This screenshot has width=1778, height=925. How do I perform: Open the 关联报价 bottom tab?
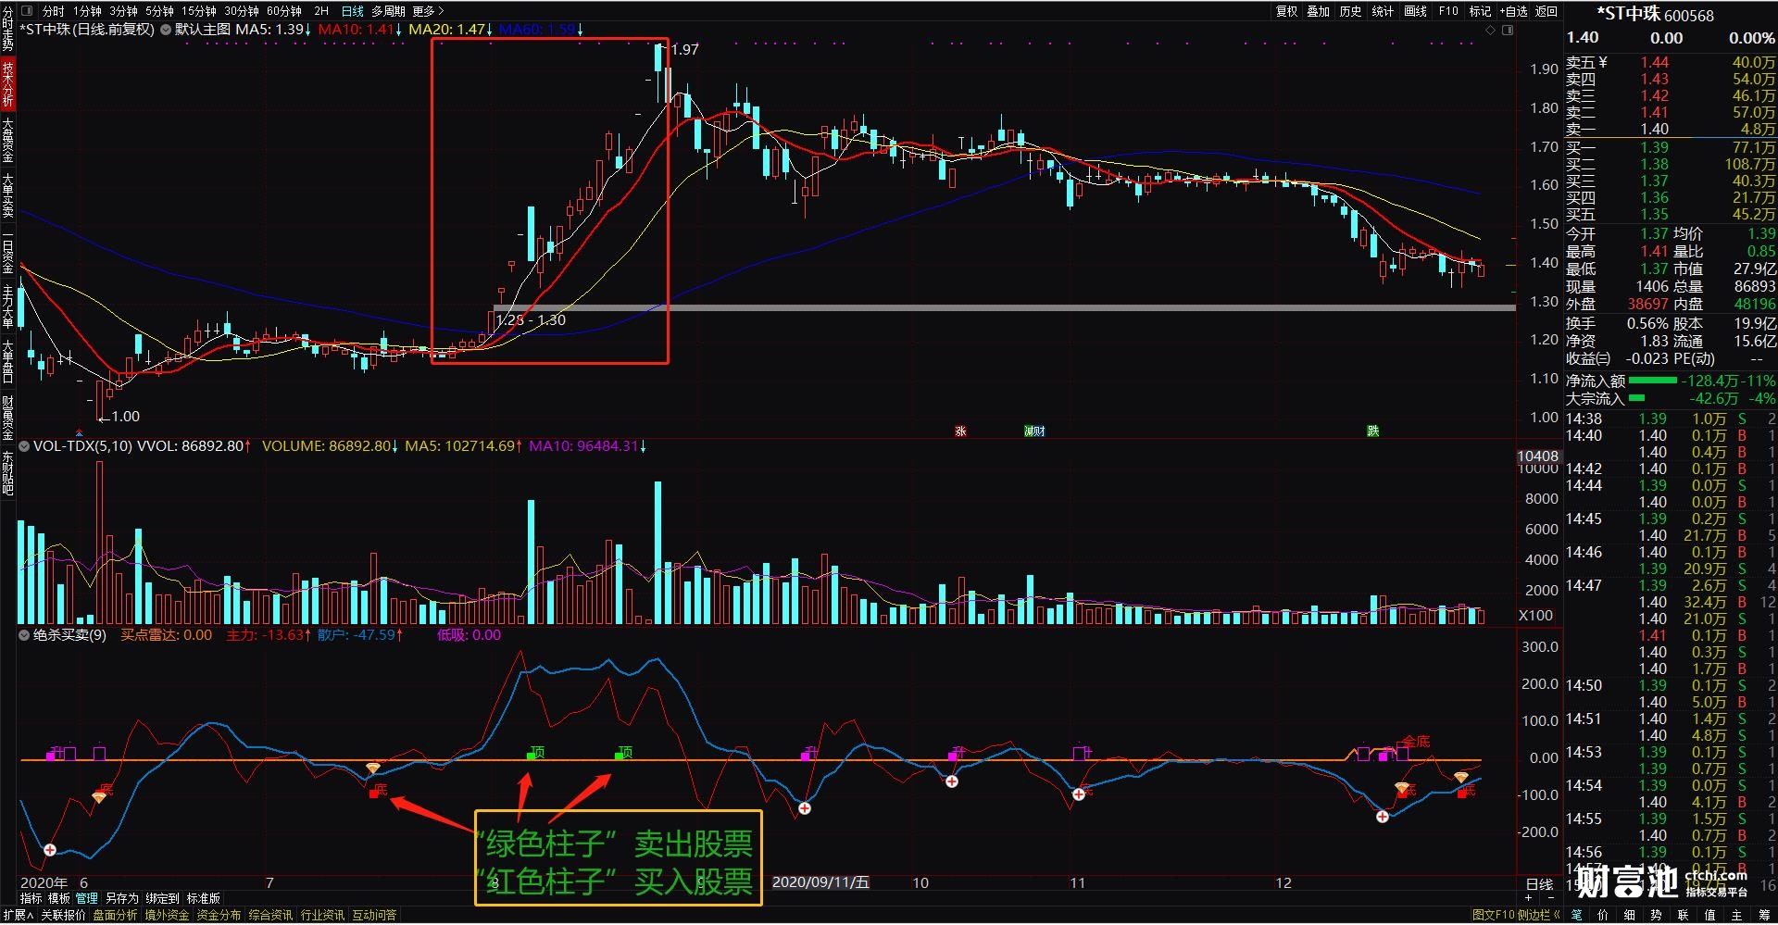pyautogui.click(x=63, y=915)
